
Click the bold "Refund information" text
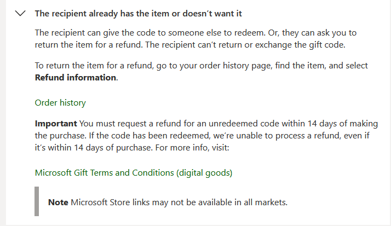(x=76, y=78)
